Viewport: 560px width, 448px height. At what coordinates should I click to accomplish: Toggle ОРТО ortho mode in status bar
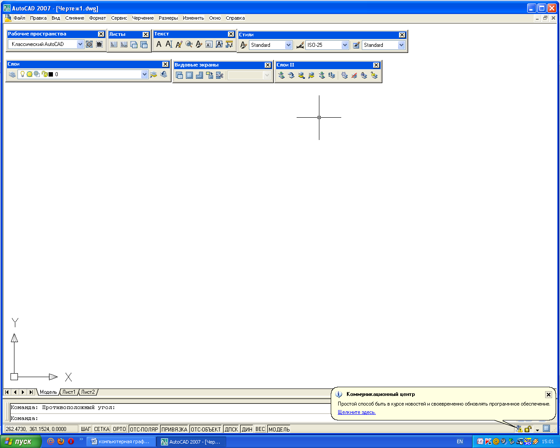click(119, 429)
